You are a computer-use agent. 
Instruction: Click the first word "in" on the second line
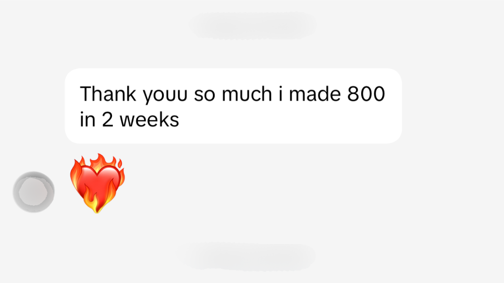coord(87,120)
